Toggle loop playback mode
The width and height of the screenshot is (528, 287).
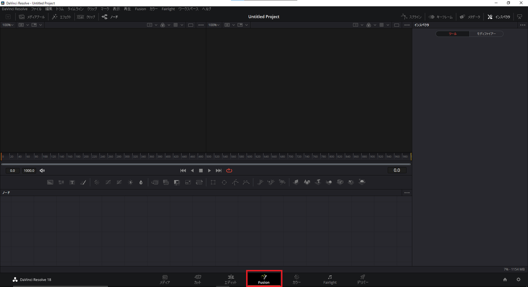(x=229, y=171)
